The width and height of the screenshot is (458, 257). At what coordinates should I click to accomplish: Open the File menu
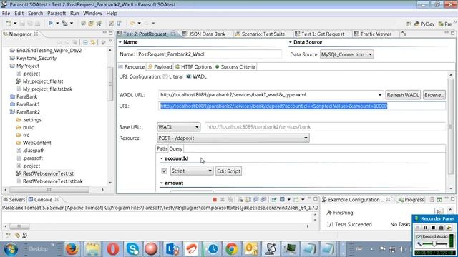(x=6, y=14)
